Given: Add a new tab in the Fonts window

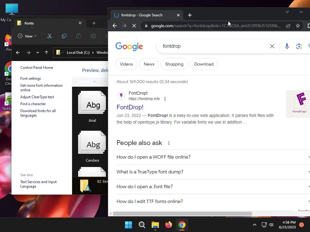Looking at the screenshot, I should click(x=94, y=23).
